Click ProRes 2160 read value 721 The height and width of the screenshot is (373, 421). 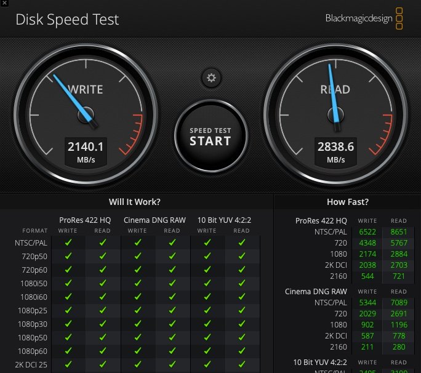pos(399,276)
